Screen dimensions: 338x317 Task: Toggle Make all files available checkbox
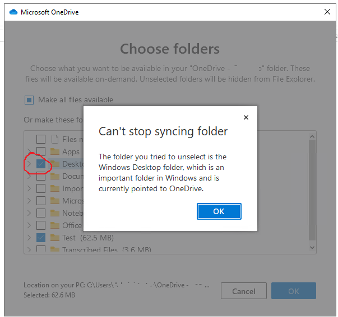[x=29, y=100]
